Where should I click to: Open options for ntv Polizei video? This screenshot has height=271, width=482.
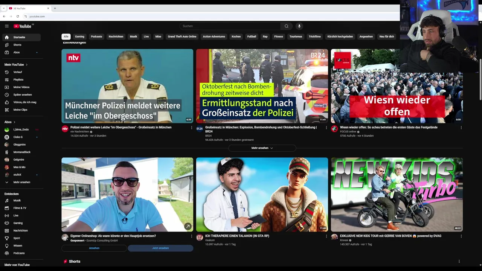pos(192,128)
